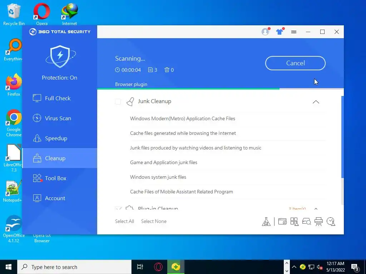The width and height of the screenshot is (366, 274).
Task: Collapse the Junk Cleanup section
Action: (316, 102)
